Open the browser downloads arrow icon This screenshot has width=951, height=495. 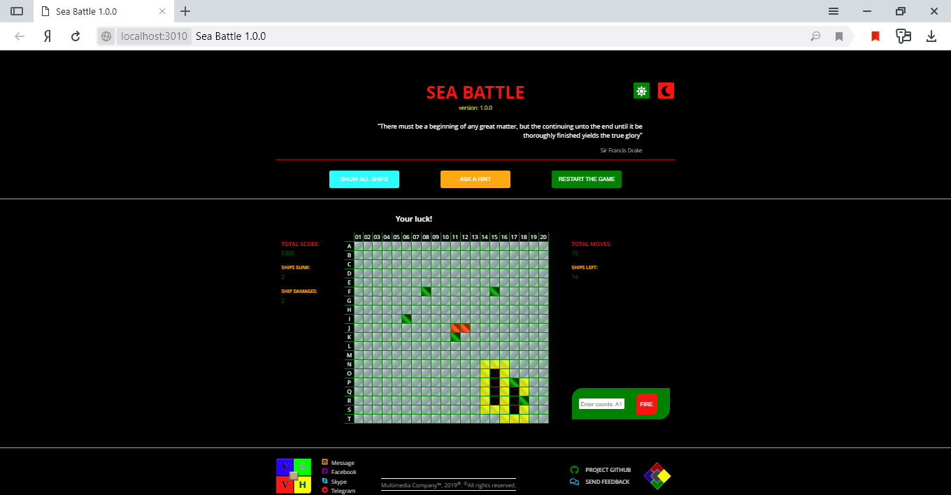coord(931,36)
